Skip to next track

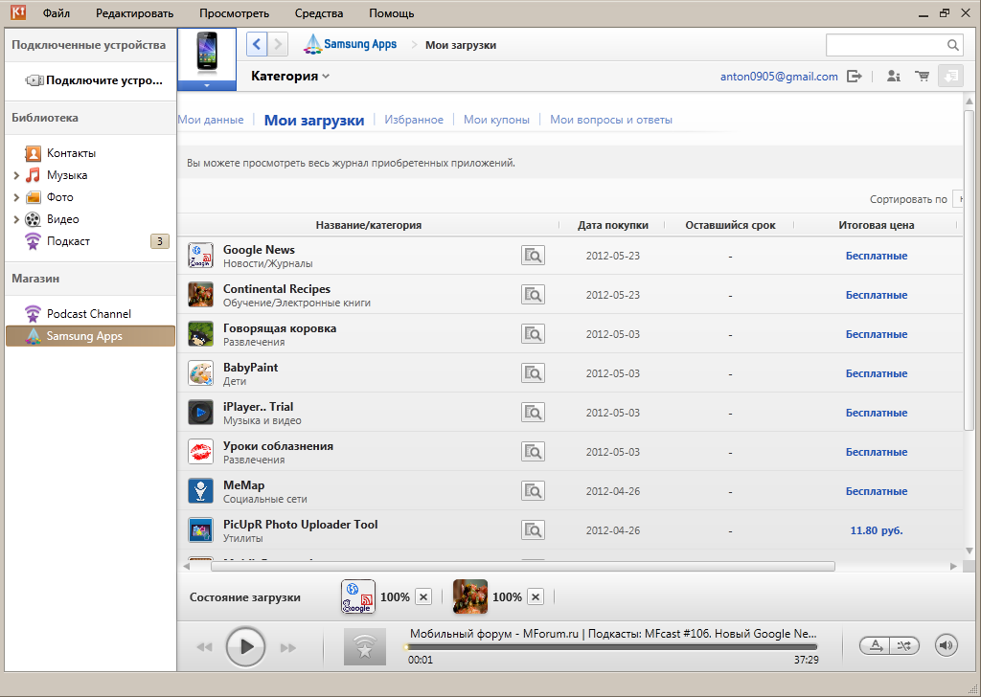tap(287, 647)
